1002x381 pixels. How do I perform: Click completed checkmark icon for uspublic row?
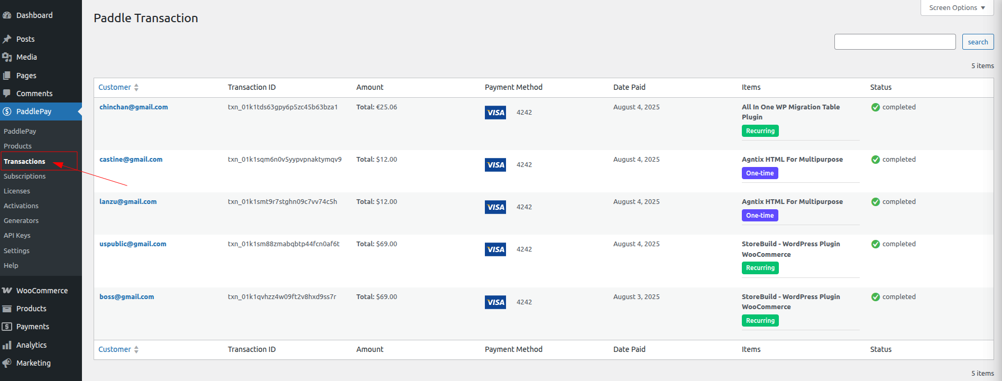876,244
